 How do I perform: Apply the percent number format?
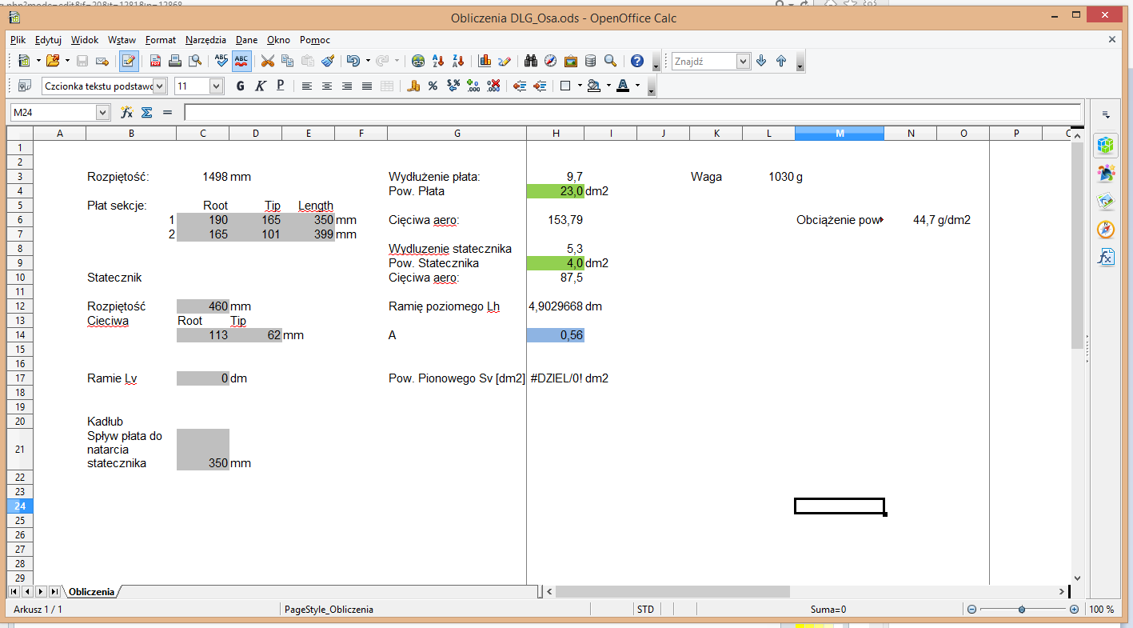coord(433,86)
